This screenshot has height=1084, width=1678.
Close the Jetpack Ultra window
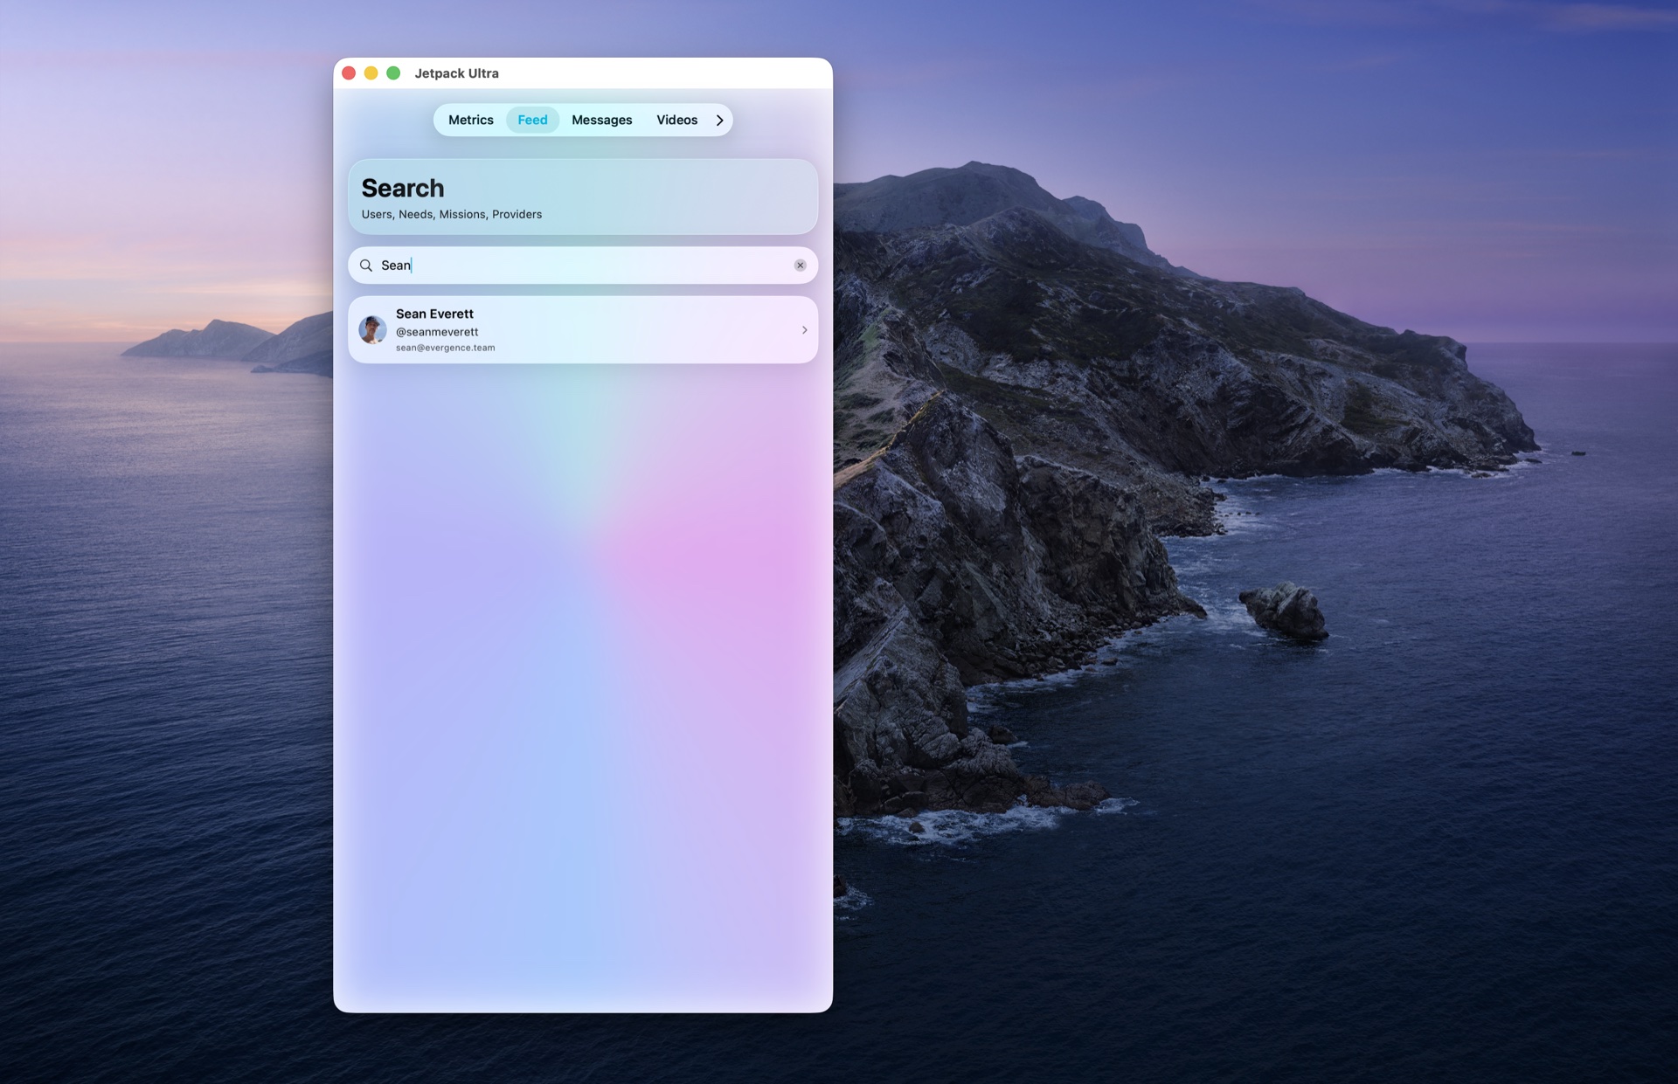[349, 73]
